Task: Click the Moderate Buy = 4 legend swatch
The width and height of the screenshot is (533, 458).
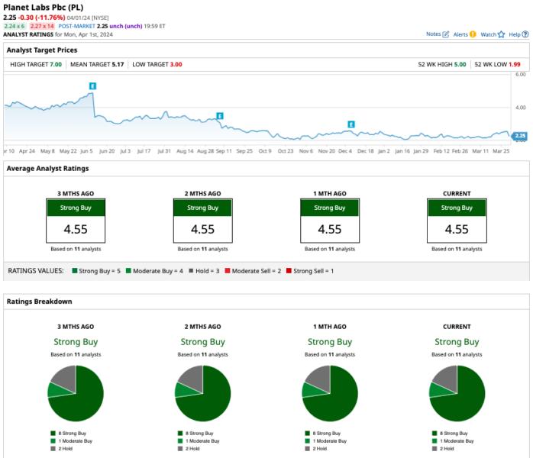Action: 128,271
